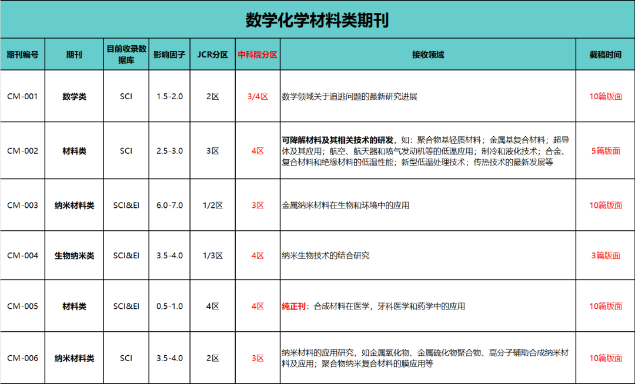The height and width of the screenshot is (384, 635).
Task: Select the JCR 1/2区 cell
Action: pyautogui.click(x=213, y=206)
